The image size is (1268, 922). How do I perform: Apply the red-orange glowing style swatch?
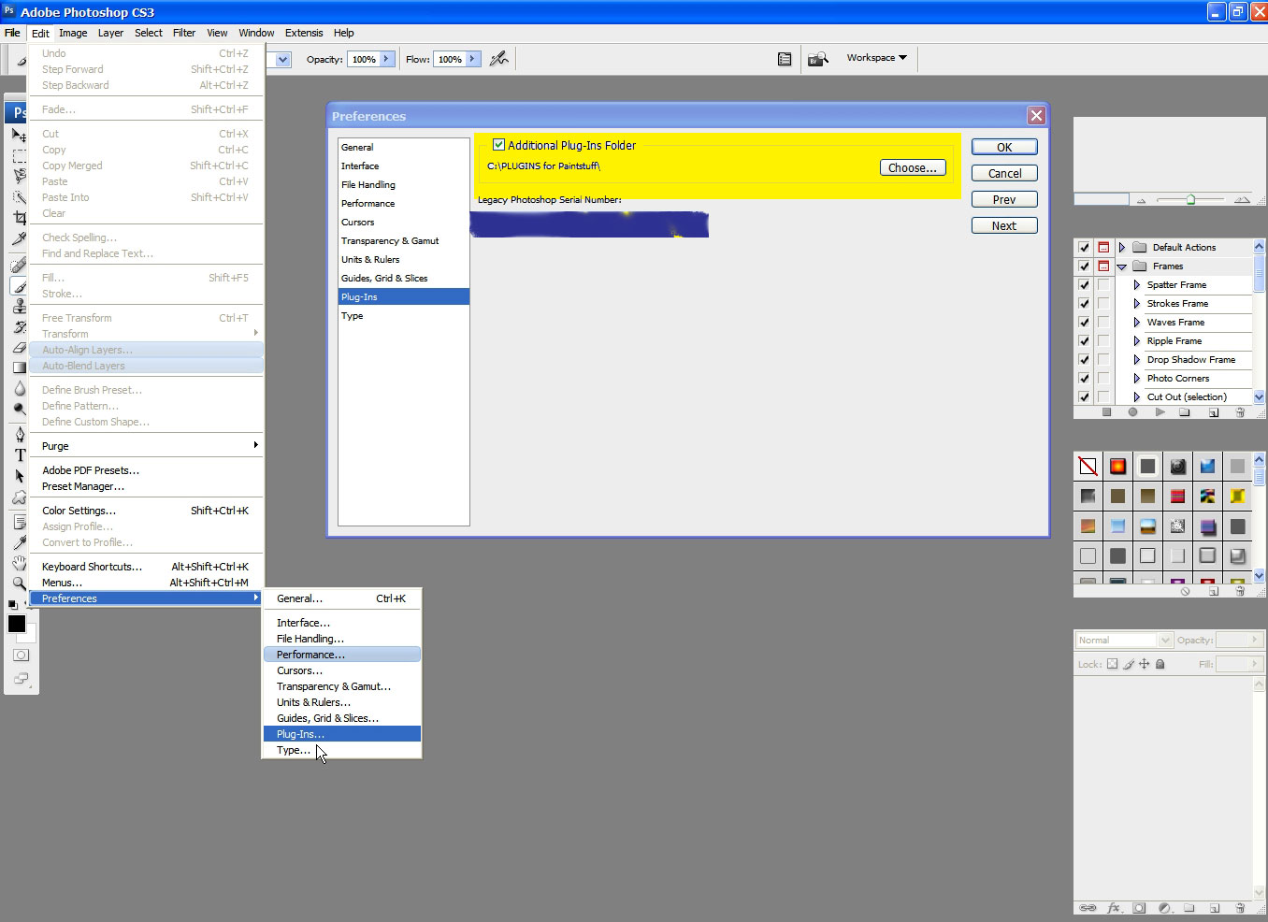coord(1117,466)
